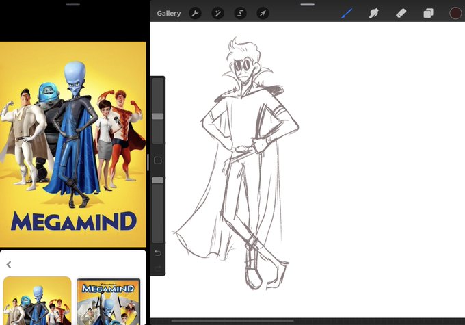Tap the multitasking handle above Procreate
The height and width of the screenshot is (325, 465).
coord(307,5)
